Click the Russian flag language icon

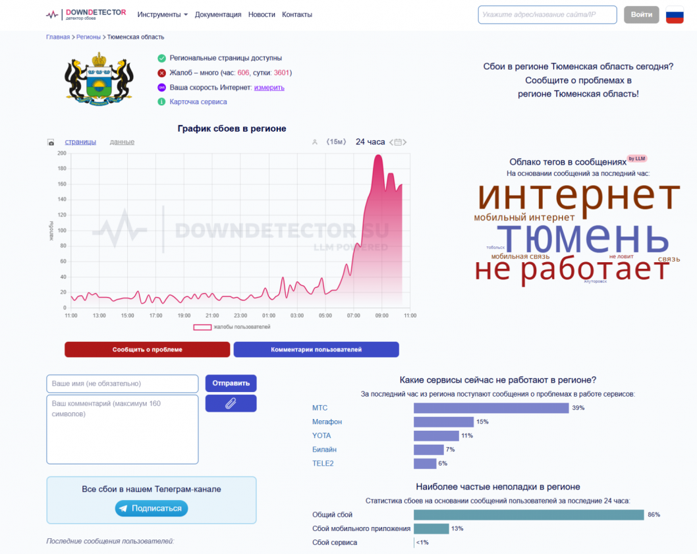(x=675, y=14)
